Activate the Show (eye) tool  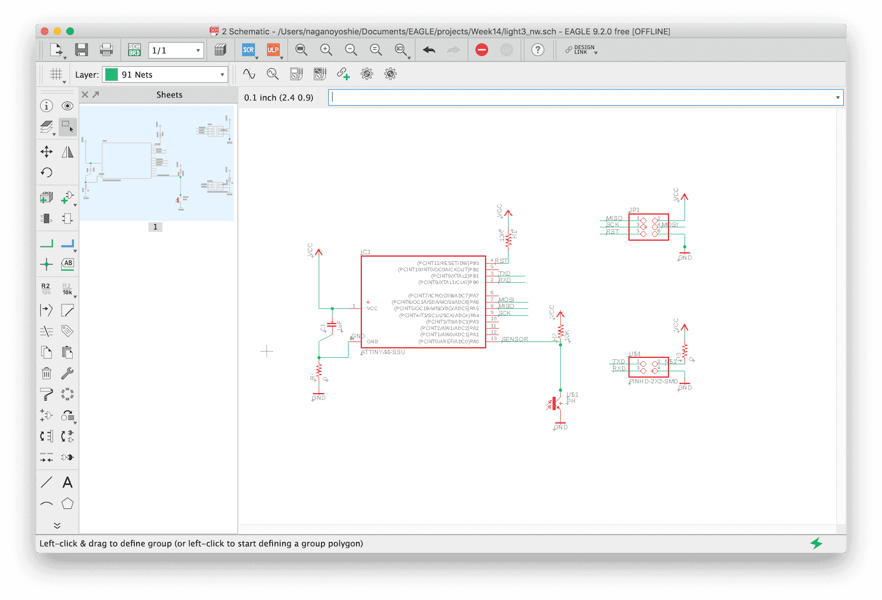[68, 106]
